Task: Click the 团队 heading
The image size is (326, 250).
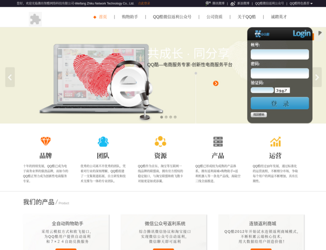Action: (103, 155)
